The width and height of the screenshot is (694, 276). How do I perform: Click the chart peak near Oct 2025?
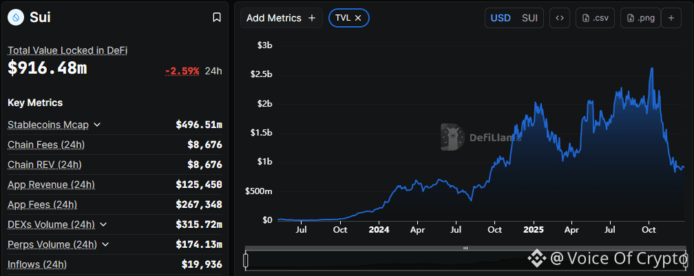pyautogui.click(x=651, y=69)
